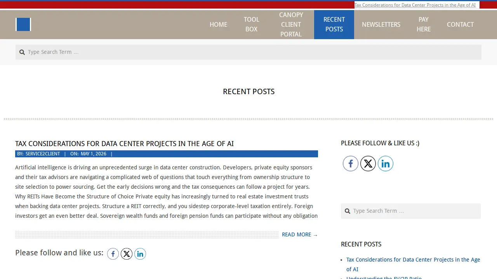Click the magnifier icon in top search bar
This screenshot has height=279, width=497.
22,52
